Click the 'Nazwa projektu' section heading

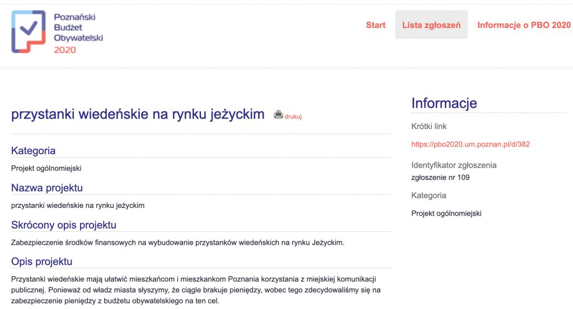point(47,188)
